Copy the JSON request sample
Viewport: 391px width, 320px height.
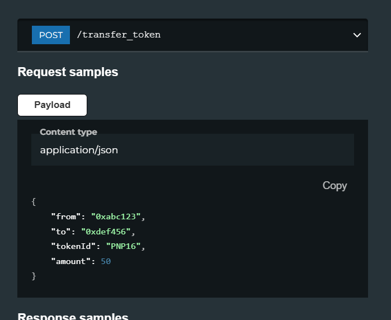pos(335,186)
